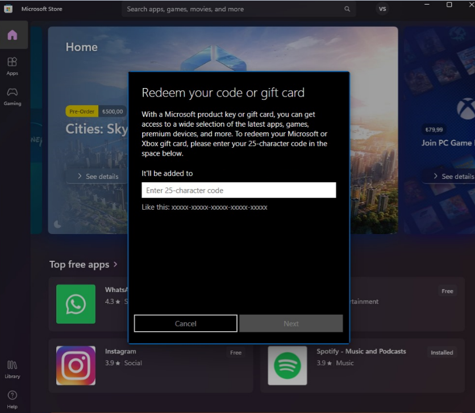Viewport: 475px width, 413px height.
Task: Click in the 25-character code field
Action: click(239, 190)
